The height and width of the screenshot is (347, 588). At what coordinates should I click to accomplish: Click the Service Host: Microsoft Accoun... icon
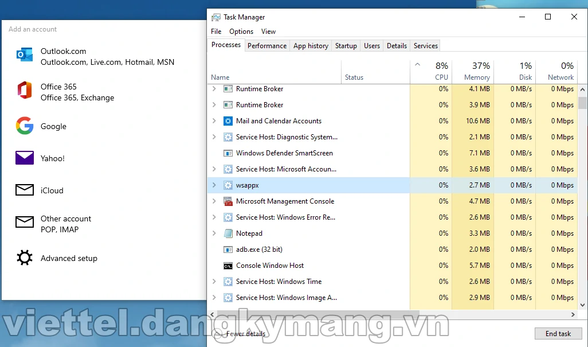228,169
